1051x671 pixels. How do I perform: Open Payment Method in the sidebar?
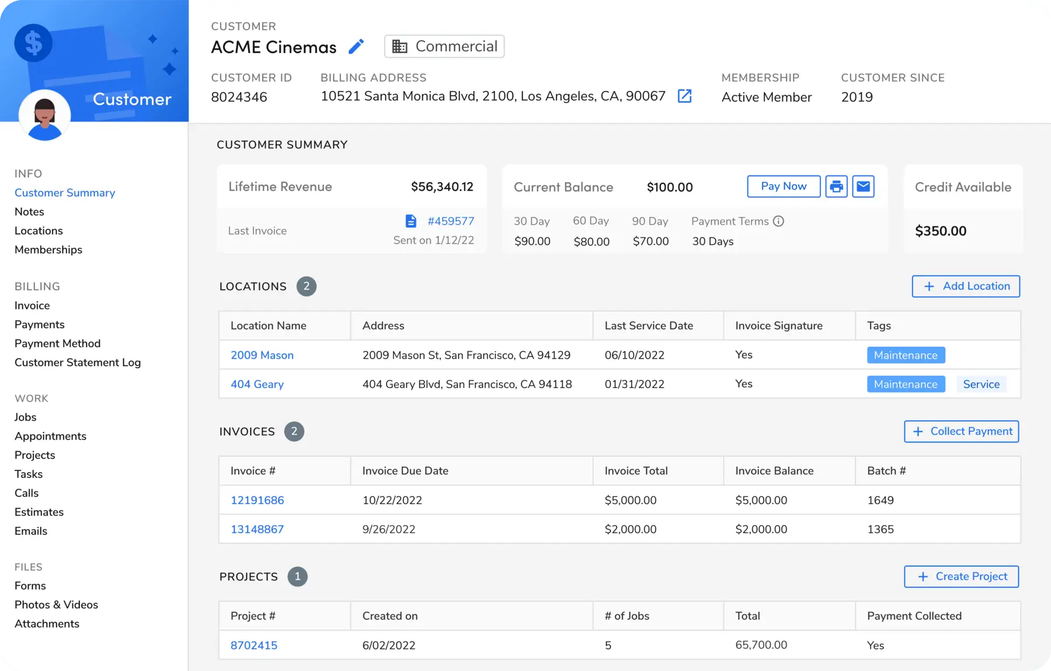point(57,344)
